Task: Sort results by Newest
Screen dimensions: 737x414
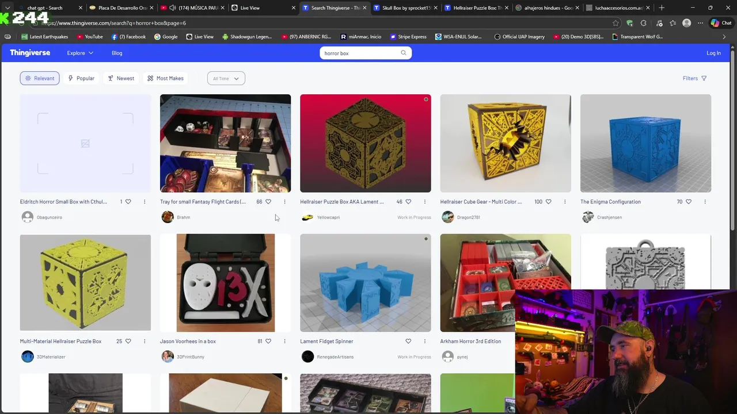Action: click(x=121, y=78)
